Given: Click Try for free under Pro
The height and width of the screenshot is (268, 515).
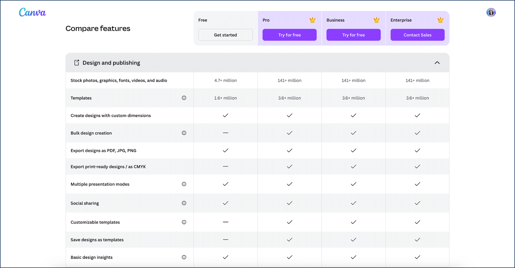Looking at the screenshot, I should 289,35.
